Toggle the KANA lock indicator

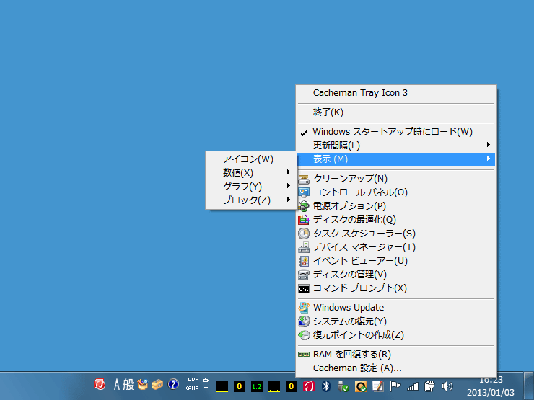pyautogui.click(x=191, y=388)
